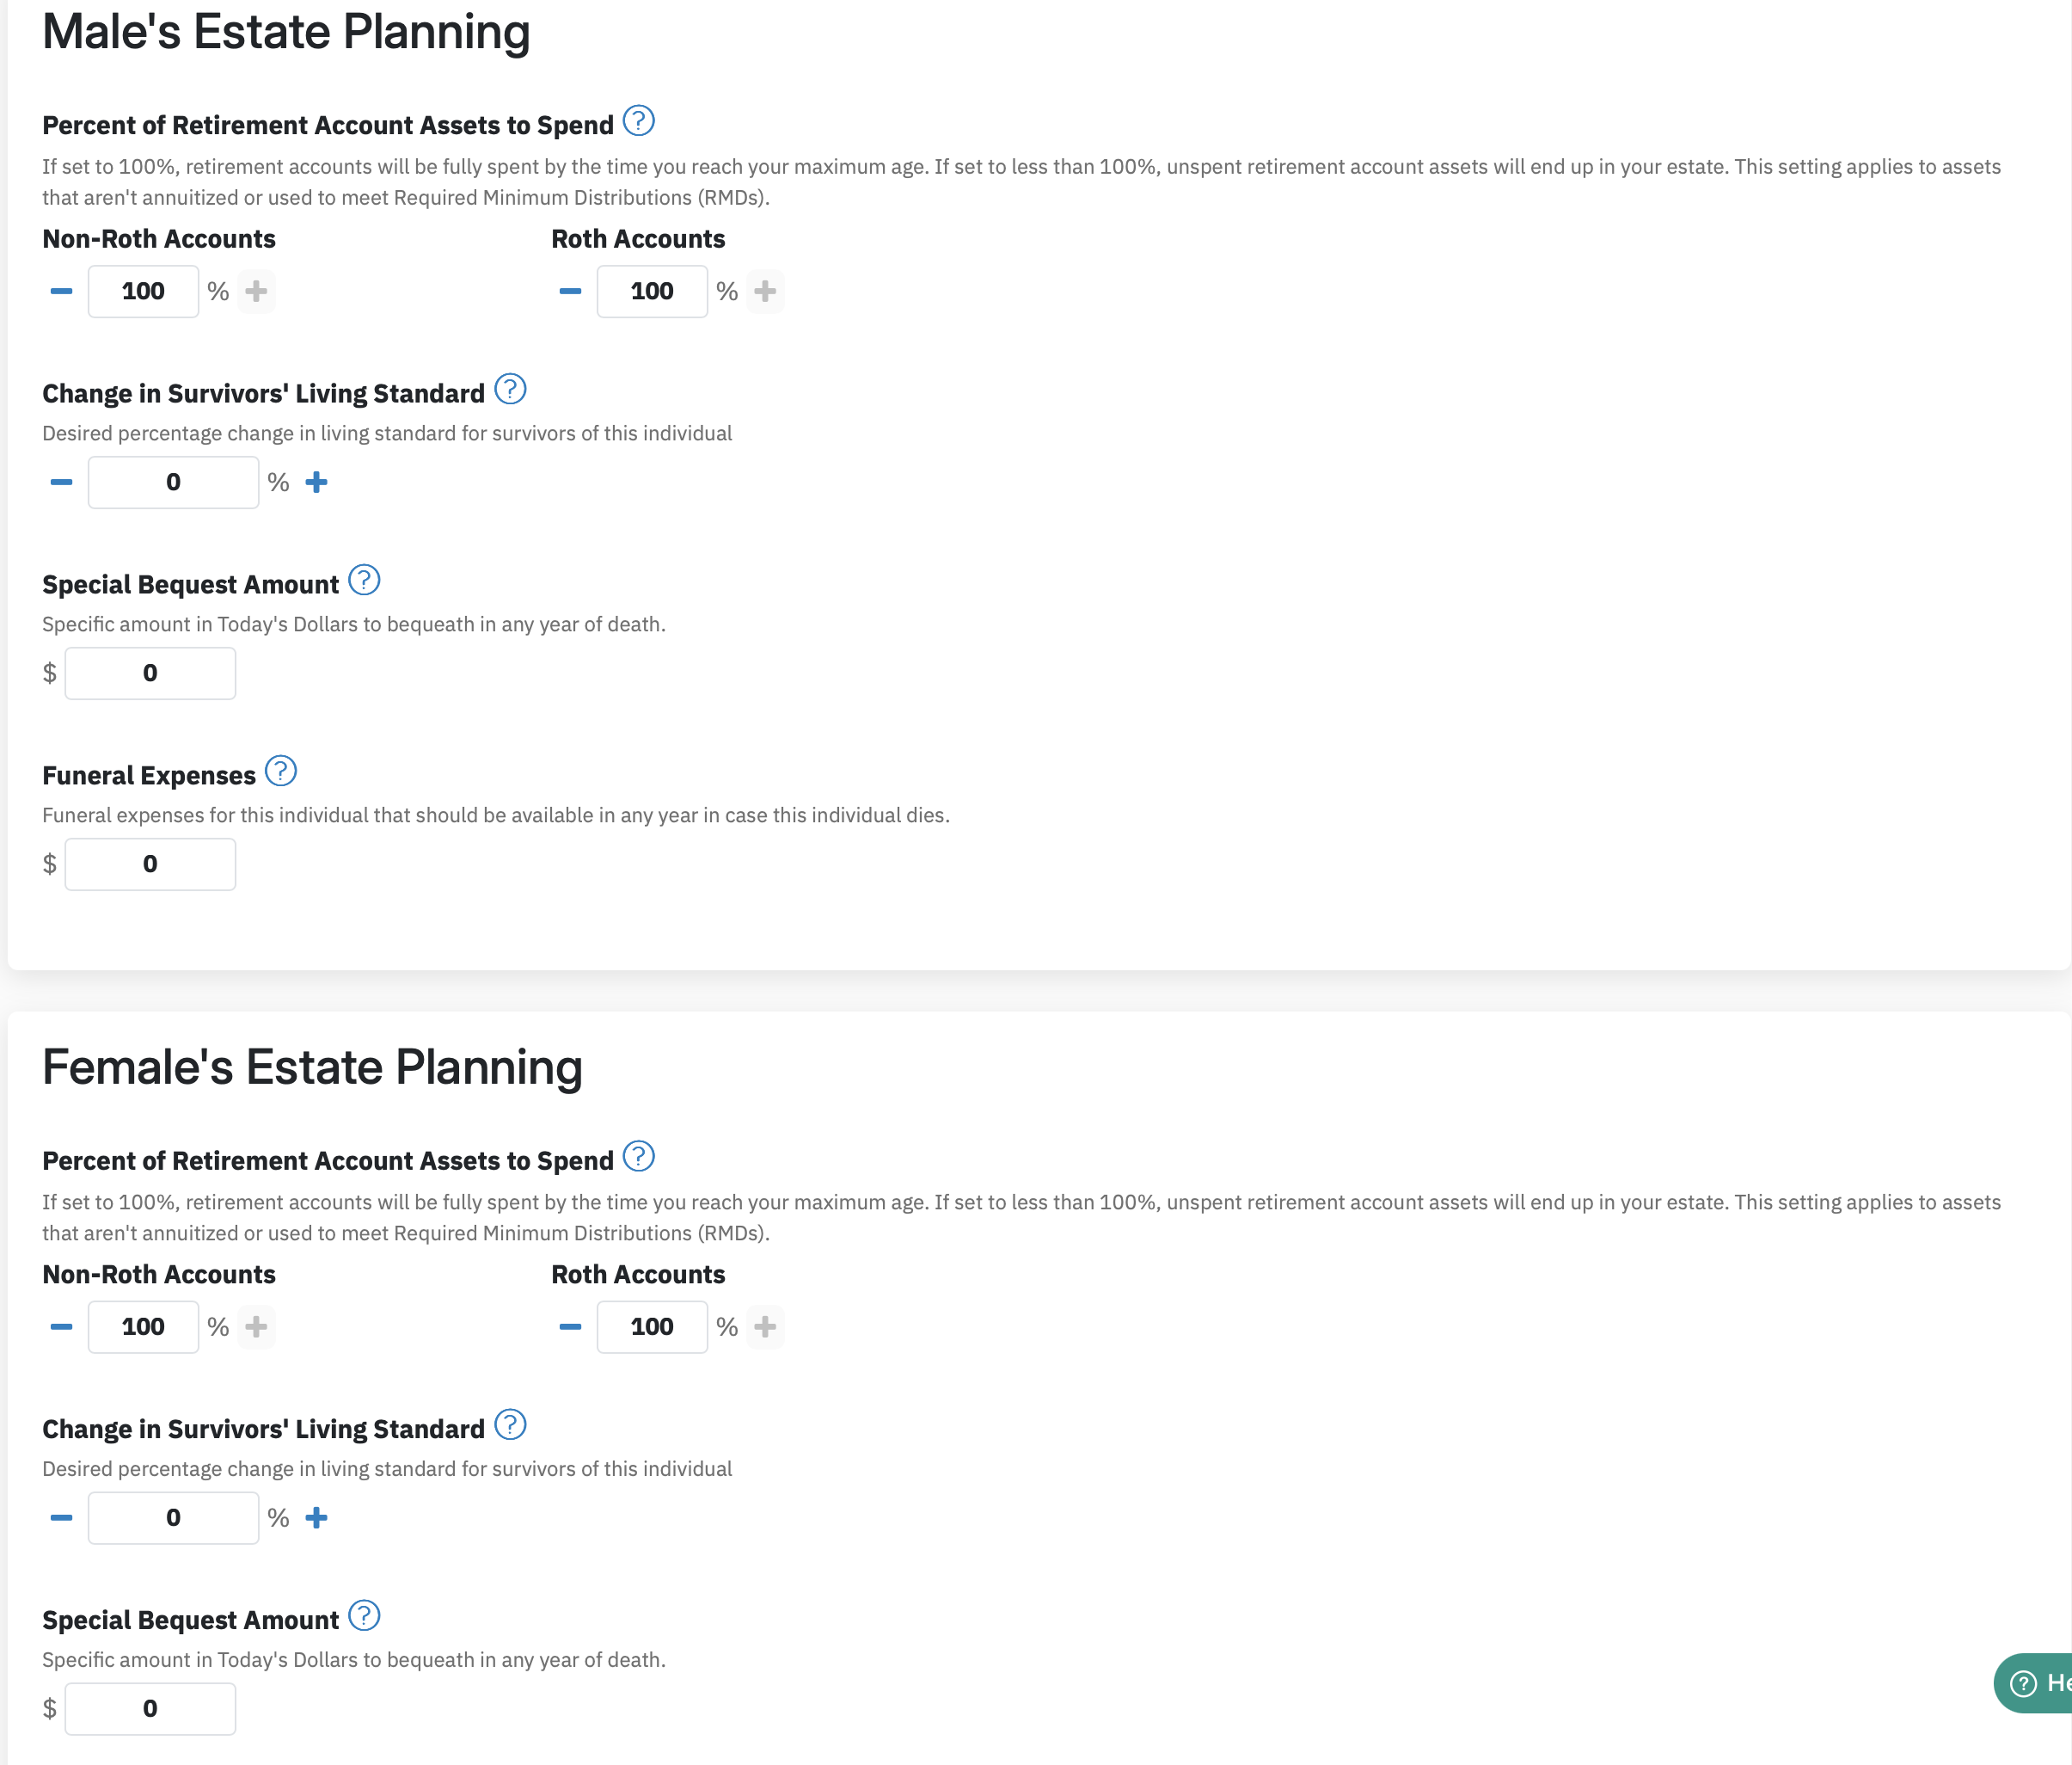Decrease Male's Roth Accounts percentage
The height and width of the screenshot is (1765, 2072).
(x=570, y=292)
